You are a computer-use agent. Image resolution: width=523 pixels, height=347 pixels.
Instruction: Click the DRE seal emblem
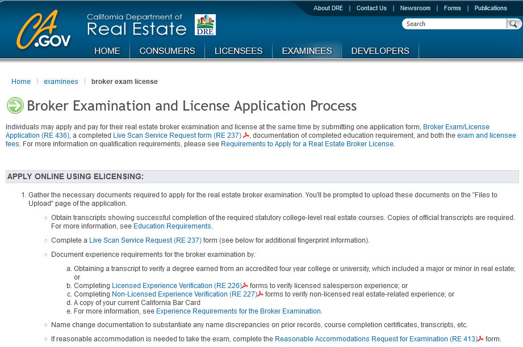pyautogui.click(x=206, y=24)
